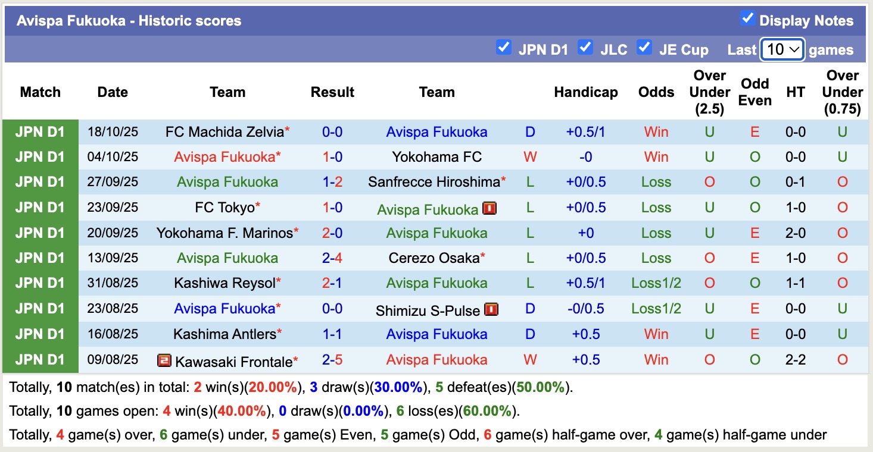This screenshot has height=452, width=873.
Task: Click the JPN D1 badge next to the Yokohama FC match
Action: 39,156
